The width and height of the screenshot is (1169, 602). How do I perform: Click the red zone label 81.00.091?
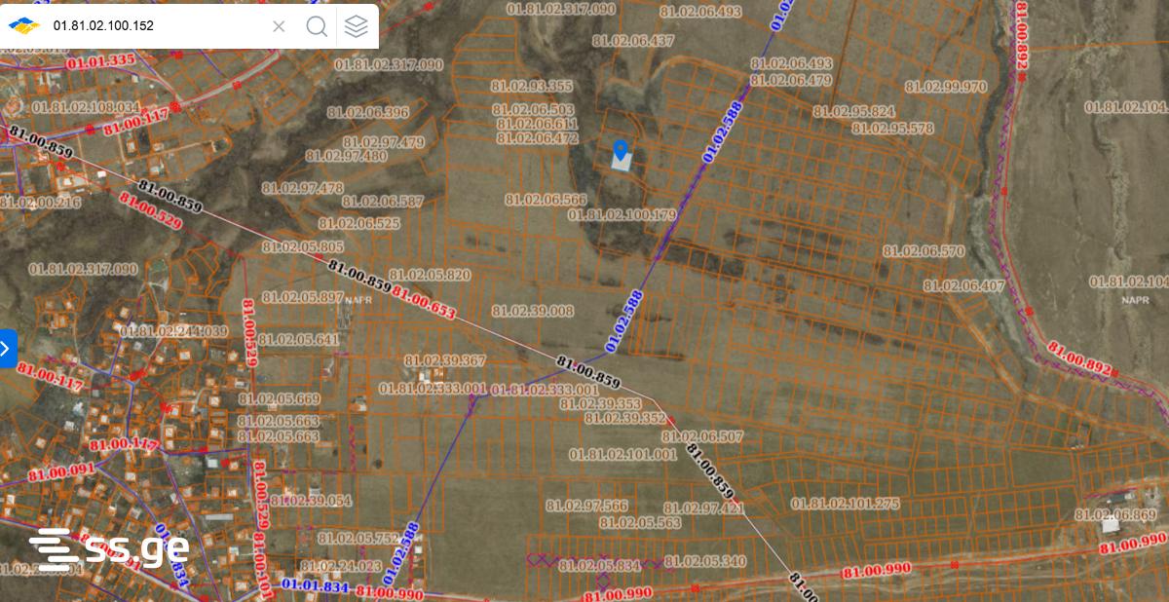point(60,472)
